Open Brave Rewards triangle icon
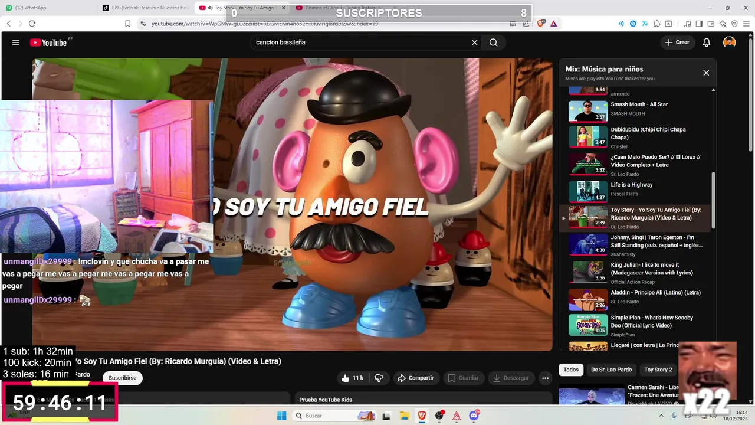Viewport: 755px width, 425px height. click(x=554, y=24)
